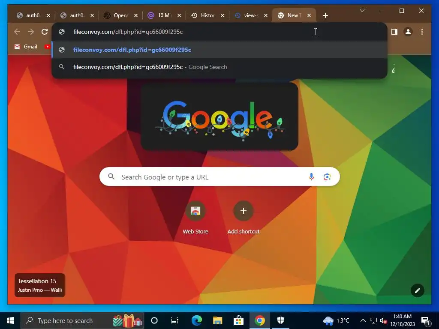Open File Explorer from the taskbar
This screenshot has height=329, width=439.
217,320
